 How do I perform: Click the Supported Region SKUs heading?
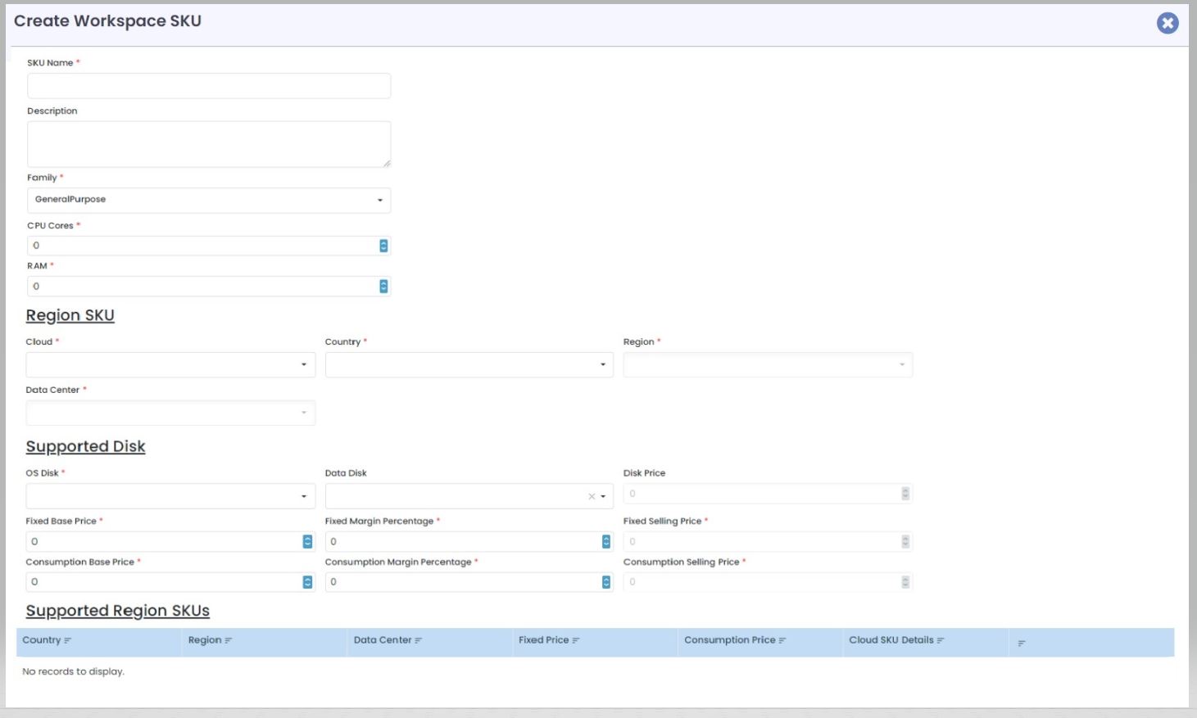(118, 611)
